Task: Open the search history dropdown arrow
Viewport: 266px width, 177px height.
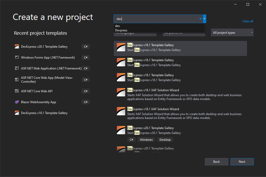Action: pyautogui.click(x=204, y=19)
